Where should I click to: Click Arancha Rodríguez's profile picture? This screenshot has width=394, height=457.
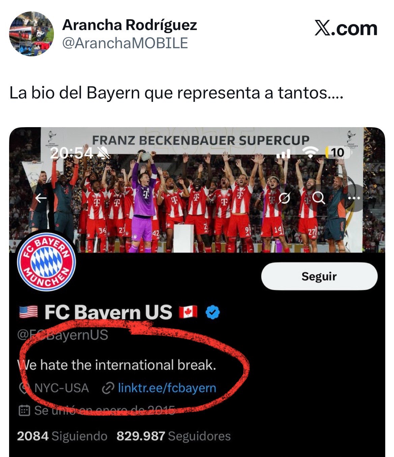pyautogui.click(x=31, y=34)
